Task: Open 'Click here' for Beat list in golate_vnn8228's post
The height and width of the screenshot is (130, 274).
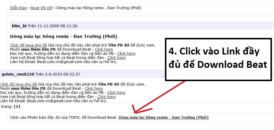Action: tap(107, 97)
